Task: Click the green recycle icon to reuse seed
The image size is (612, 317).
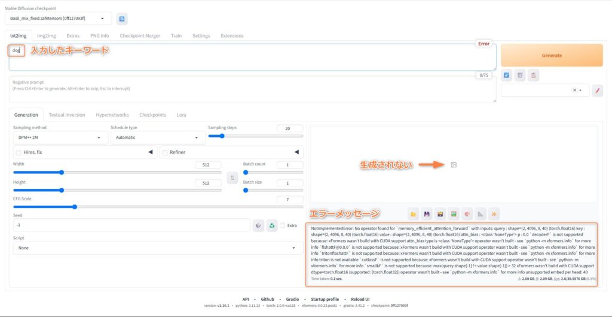Action: (x=271, y=225)
